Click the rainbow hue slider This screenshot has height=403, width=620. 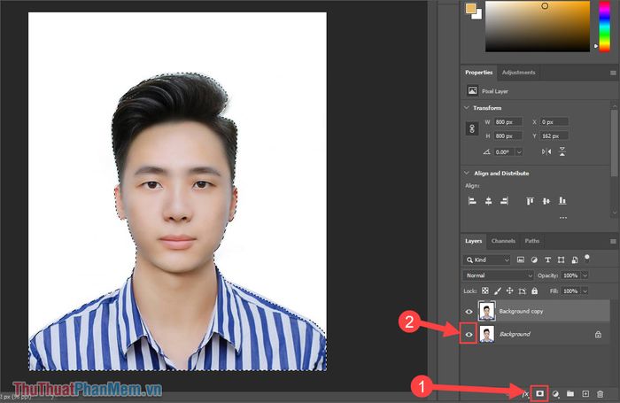click(604, 26)
